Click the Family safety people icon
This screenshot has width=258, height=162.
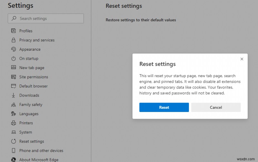pos(14,105)
